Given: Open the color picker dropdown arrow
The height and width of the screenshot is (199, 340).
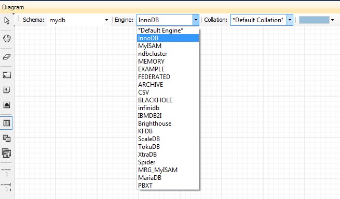Looking at the screenshot, I should tap(332, 20).
